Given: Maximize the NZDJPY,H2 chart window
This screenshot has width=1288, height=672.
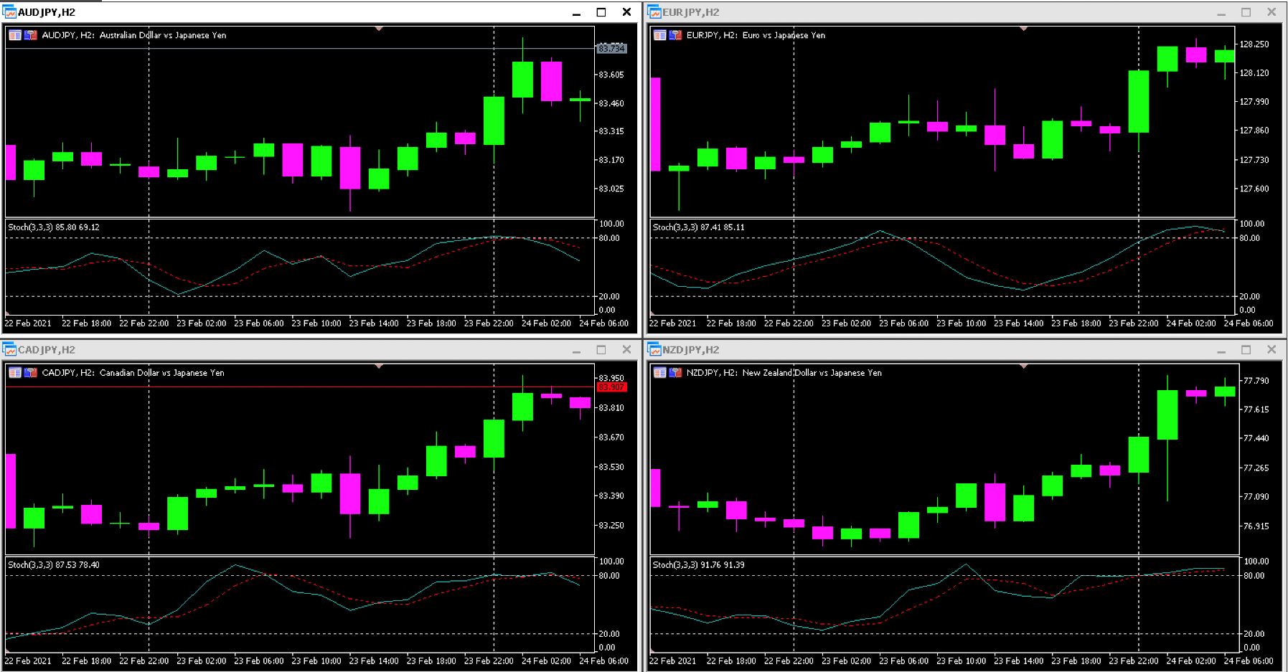Looking at the screenshot, I should click(x=1246, y=350).
